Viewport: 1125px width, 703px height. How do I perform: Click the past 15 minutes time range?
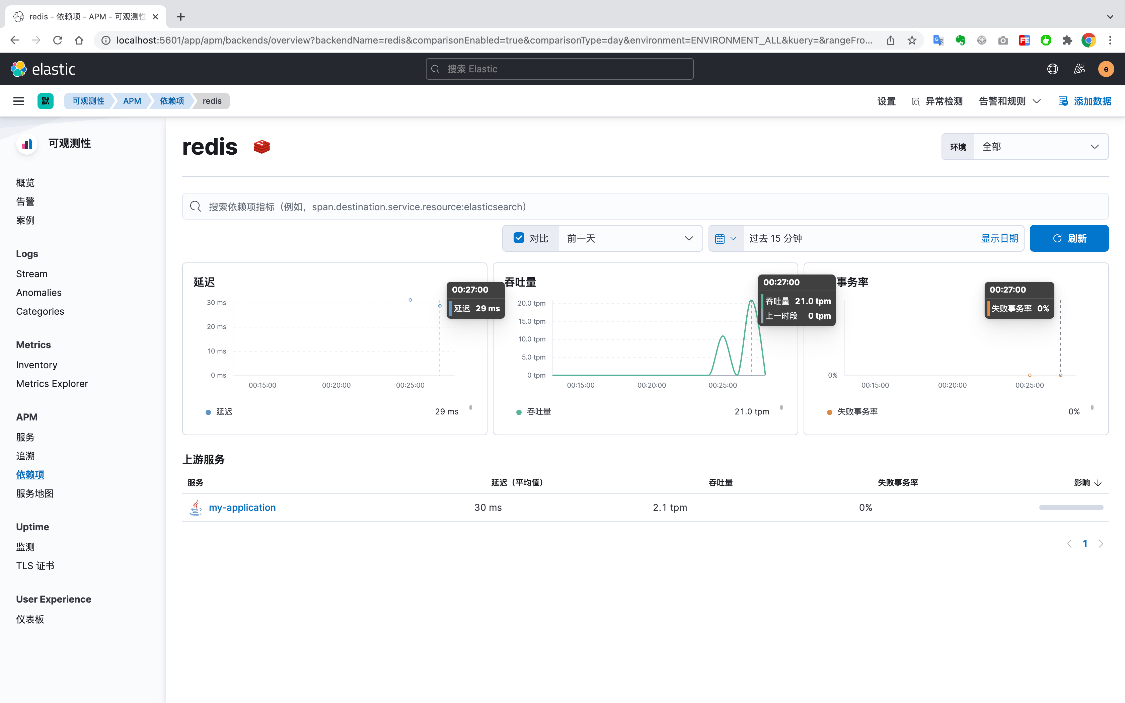coord(775,238)
